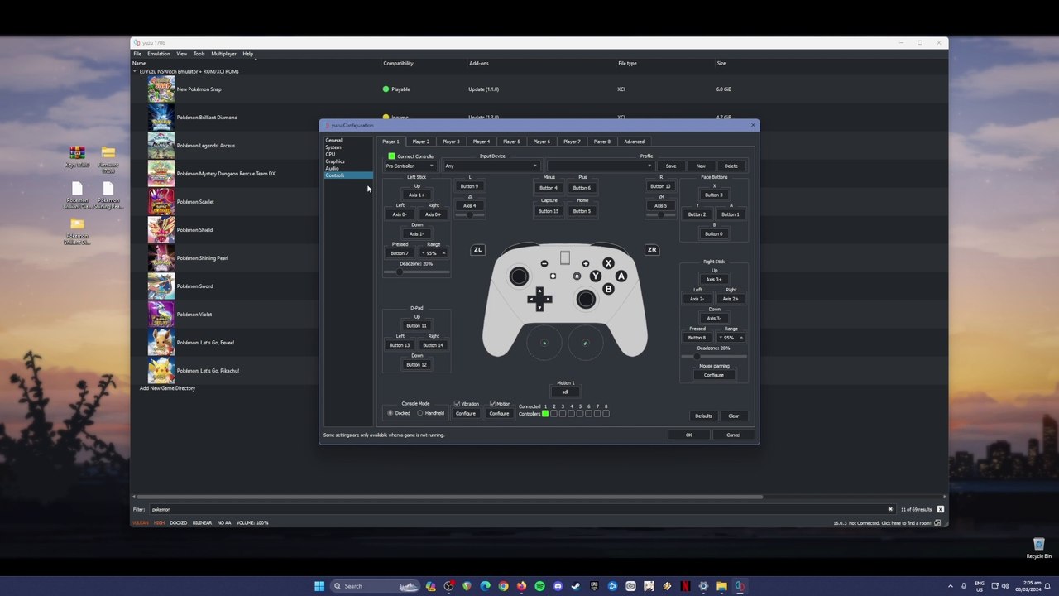The image size is (1059, 596).
Task: Click the Defaults button
Action: (703, 416)
